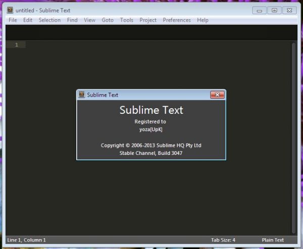Click the Copyright 2006-2013 Sublime HQ text
The height and width of the screenshot is (249, 303).
151,145
